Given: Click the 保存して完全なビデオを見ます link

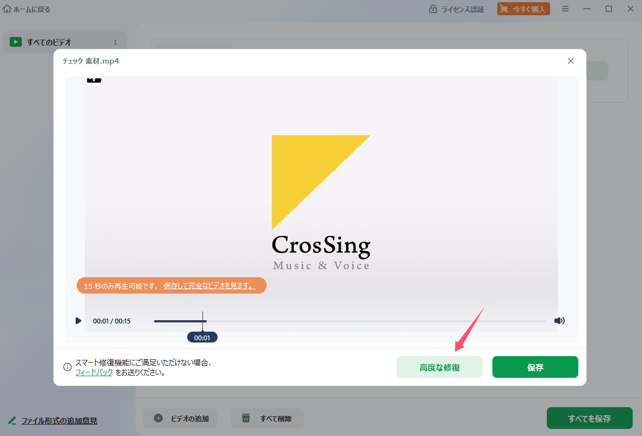Looking at the screenshot, I should click(209, 285).
